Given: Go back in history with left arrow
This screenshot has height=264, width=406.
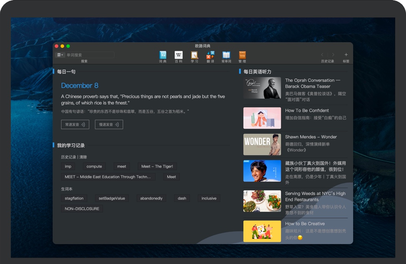Looking at the screenshot, I should coord(322,55).
